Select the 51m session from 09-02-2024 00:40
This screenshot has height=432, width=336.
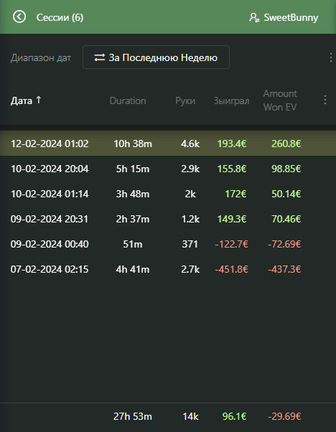[x=168, y=244]
